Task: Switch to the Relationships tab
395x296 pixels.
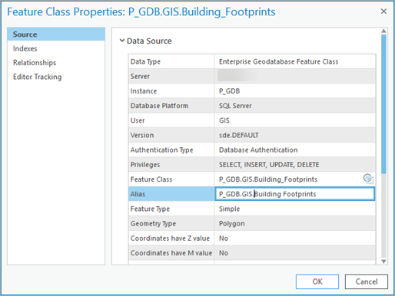Action: point(35,63)
